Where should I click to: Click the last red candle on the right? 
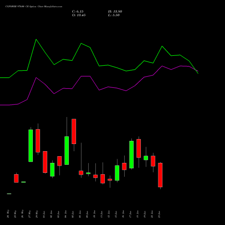coord(160,175)
